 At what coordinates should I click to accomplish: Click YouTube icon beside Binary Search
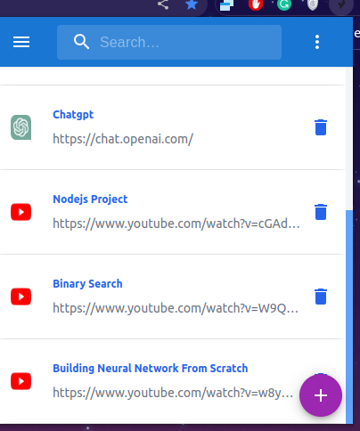point(20,297)
